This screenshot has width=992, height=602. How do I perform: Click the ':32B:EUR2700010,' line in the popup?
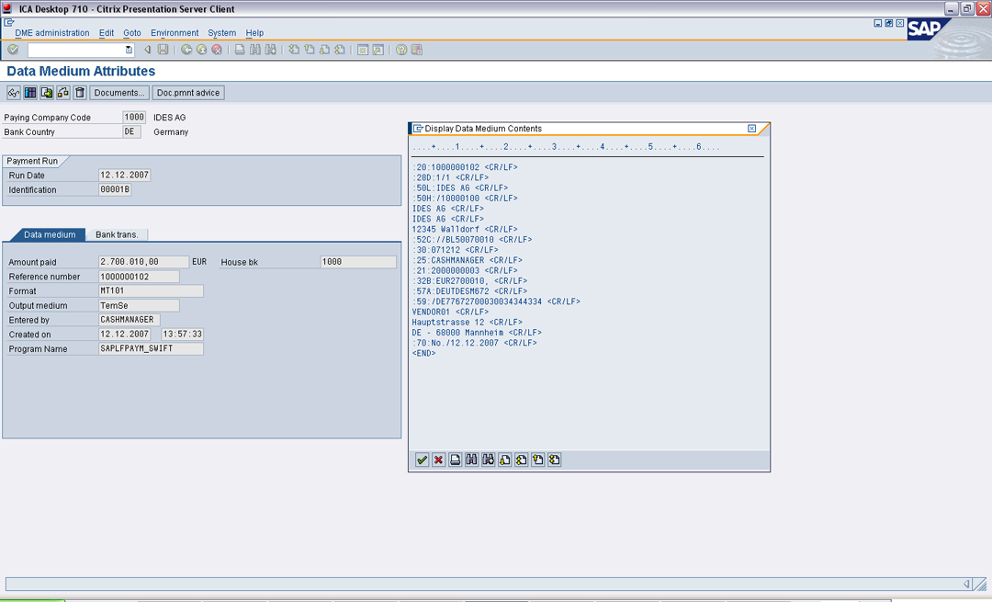pyautogui.click(x=469, y=281)
